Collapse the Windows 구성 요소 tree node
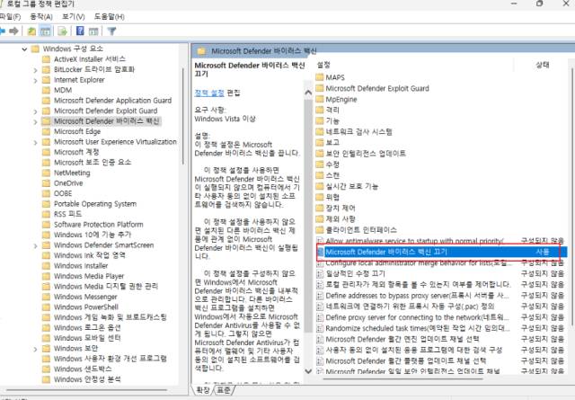The image size is (575, 400). tap(24, 49)
